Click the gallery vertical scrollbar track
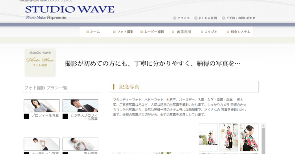Screen dimensions: 295x154 coord(264,141)
